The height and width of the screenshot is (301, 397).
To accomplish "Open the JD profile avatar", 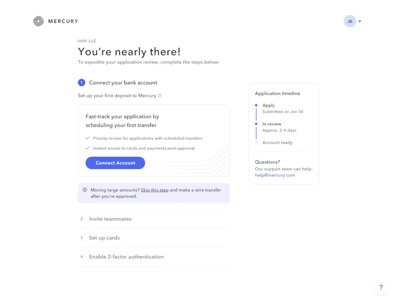I will pyautogui.click(x=349, y=21).
